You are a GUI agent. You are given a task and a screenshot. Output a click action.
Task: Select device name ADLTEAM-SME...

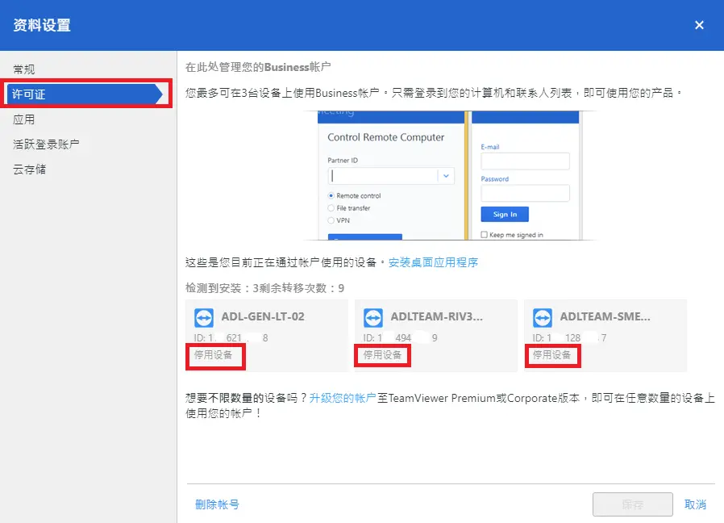[605, 316]
